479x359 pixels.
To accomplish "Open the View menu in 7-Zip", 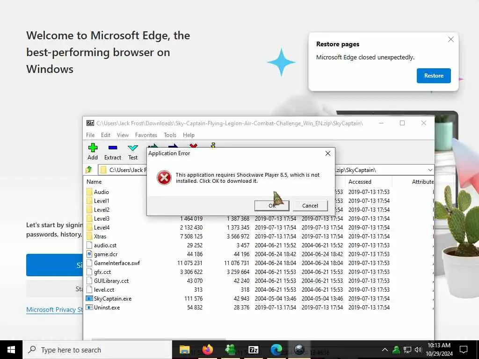I will pyautogui.click(x=123, y=135).
